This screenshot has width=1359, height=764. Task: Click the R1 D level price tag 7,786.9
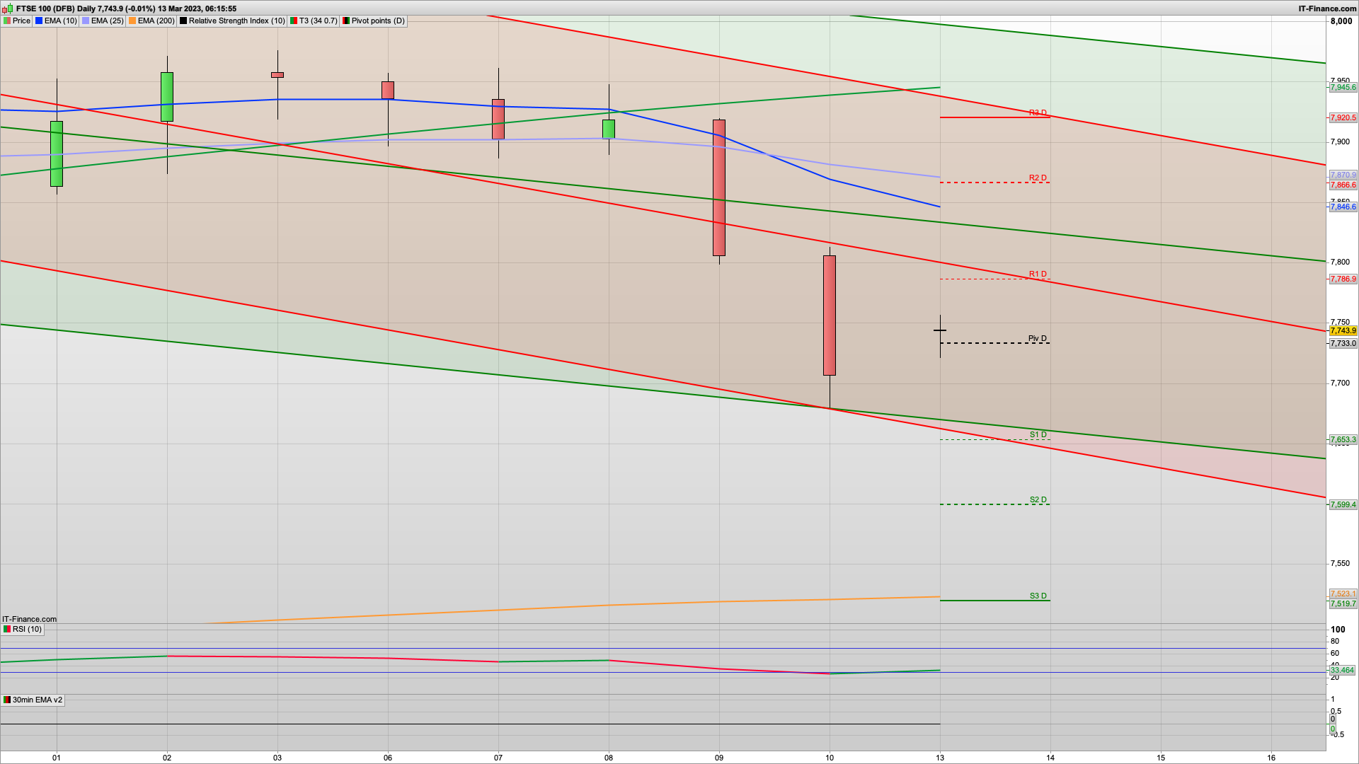click(1343, 279)
